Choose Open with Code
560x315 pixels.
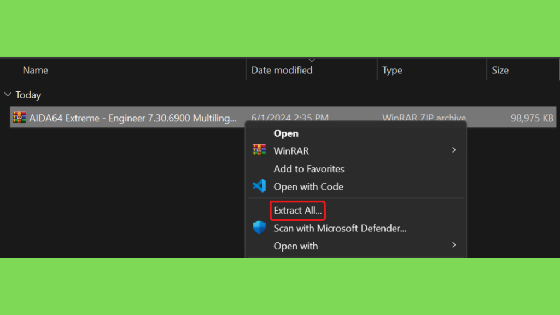(x=308, y=187)
